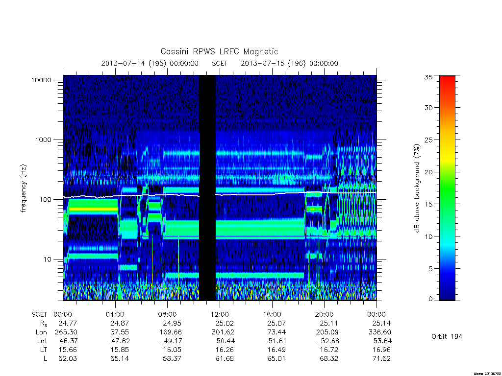The height and width of the screenshot is (376, 502).
Task: Click the title 'Cassini RPWS LRFC Magnetic'
Action: 219,51
